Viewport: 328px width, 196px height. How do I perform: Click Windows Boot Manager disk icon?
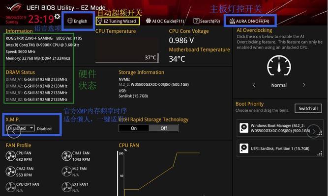click(x=244, y=128)
